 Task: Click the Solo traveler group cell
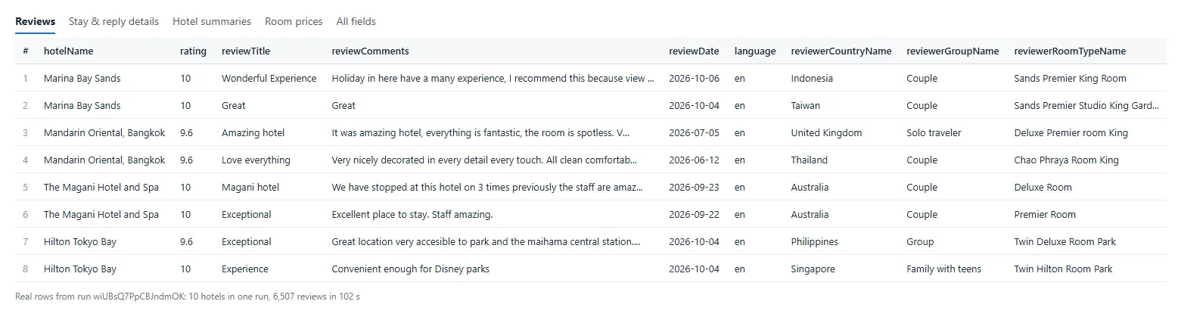[x=934, y=133]
